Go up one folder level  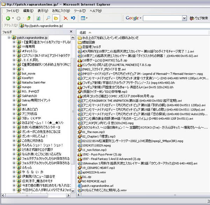(29, 18)
